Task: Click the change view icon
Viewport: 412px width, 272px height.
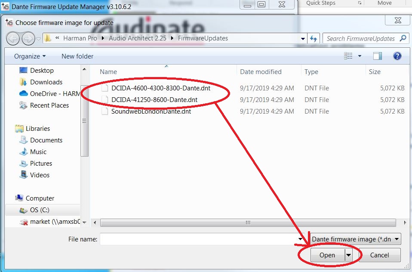Action: tap(348, 56)
